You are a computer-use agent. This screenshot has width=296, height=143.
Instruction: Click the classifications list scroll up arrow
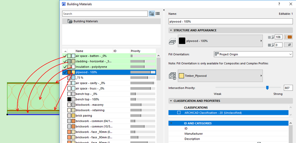click(291, 107)
